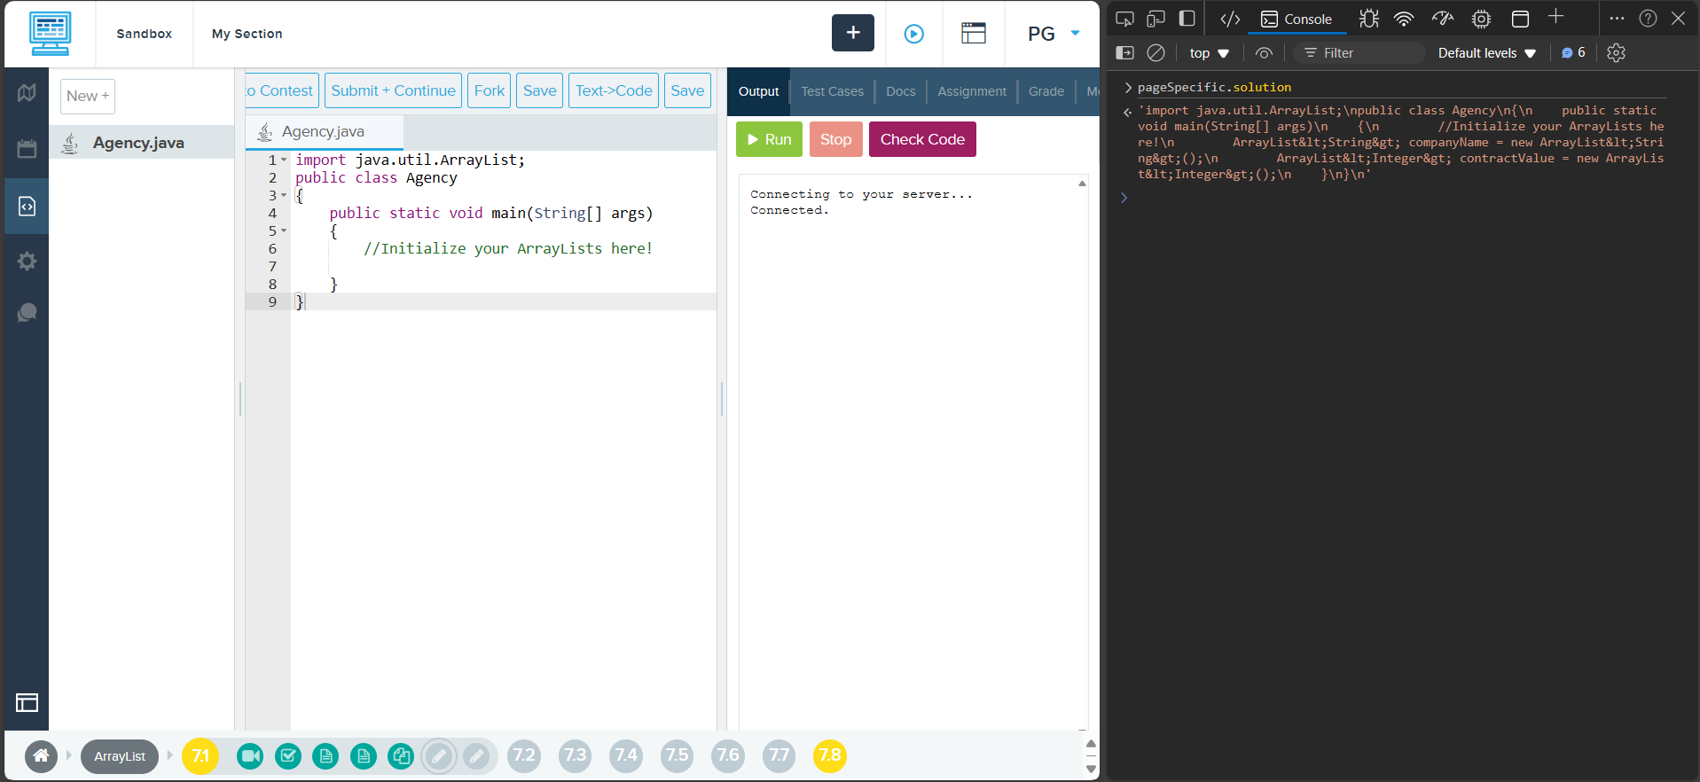Switch to the Test Cases tab
The height and width of the screenshot is (782, 1700).
pyautogui.click(x=832, y=91)
